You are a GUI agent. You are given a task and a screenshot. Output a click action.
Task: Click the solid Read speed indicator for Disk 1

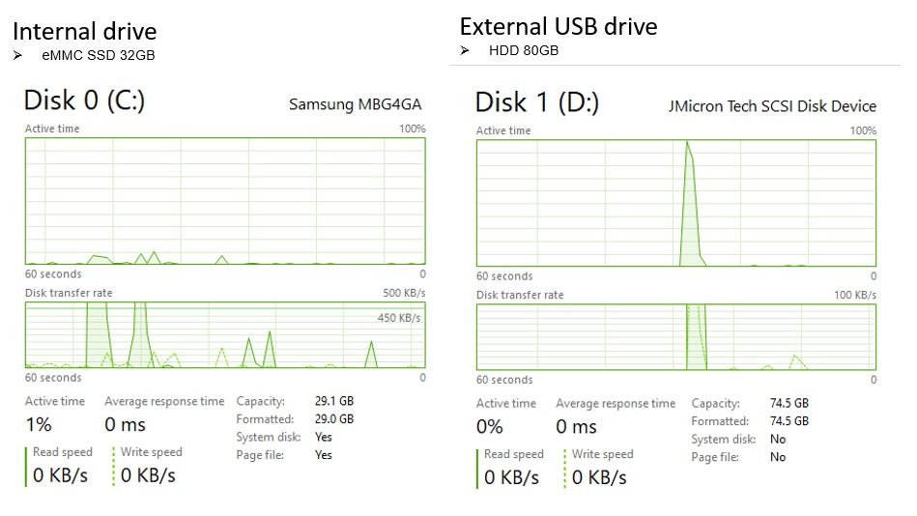[x=477, y=470]
